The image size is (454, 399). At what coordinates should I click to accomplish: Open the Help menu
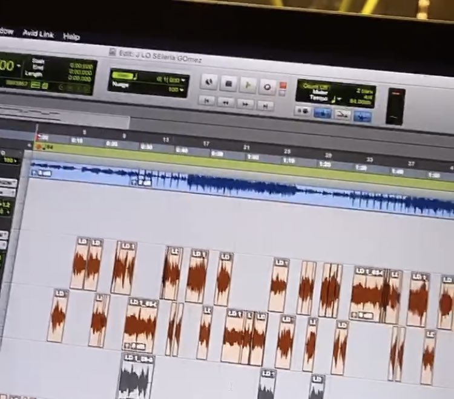click(71, 36)
